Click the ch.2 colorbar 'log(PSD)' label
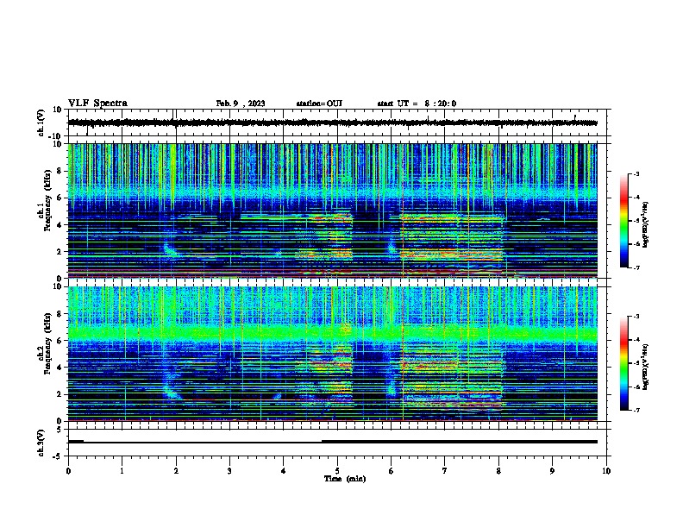The image size is (683, 528). click(x=646, y=368)
